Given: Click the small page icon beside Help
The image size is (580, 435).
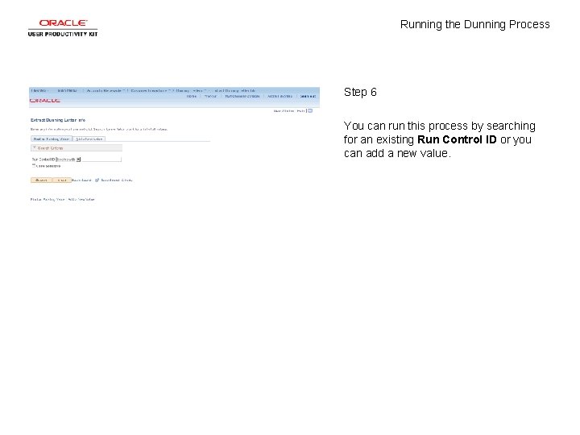Looking at the screenshot, I should tap(310, 111).
